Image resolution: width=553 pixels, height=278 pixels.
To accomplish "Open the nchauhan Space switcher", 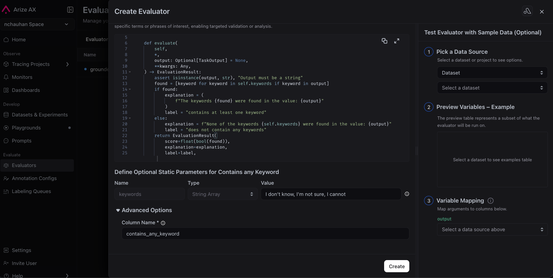I will [37, 24].
